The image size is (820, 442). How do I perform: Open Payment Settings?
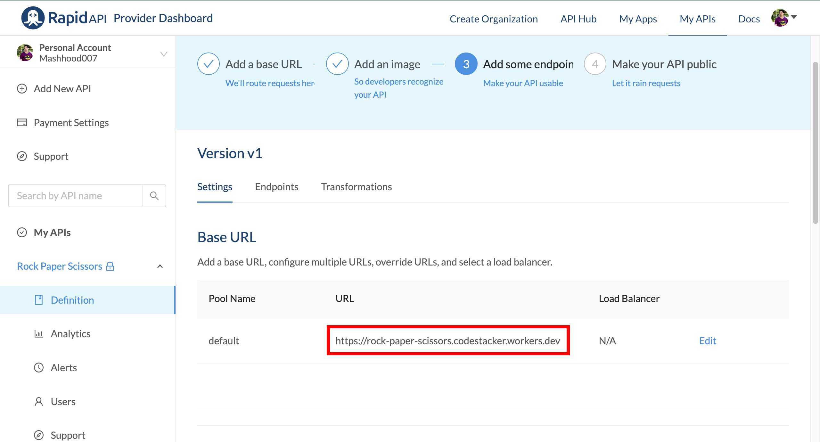point(71,123)
